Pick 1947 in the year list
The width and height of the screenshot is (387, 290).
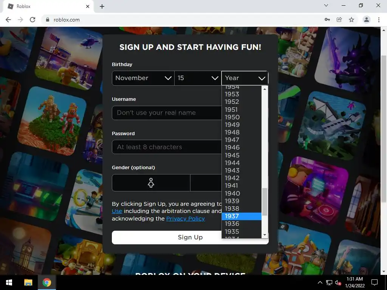[x=241, y=140]
